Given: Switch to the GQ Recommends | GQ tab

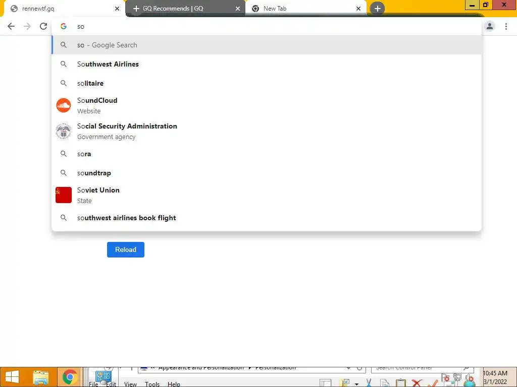Looking at the screenshot, I should coord(185,9).
